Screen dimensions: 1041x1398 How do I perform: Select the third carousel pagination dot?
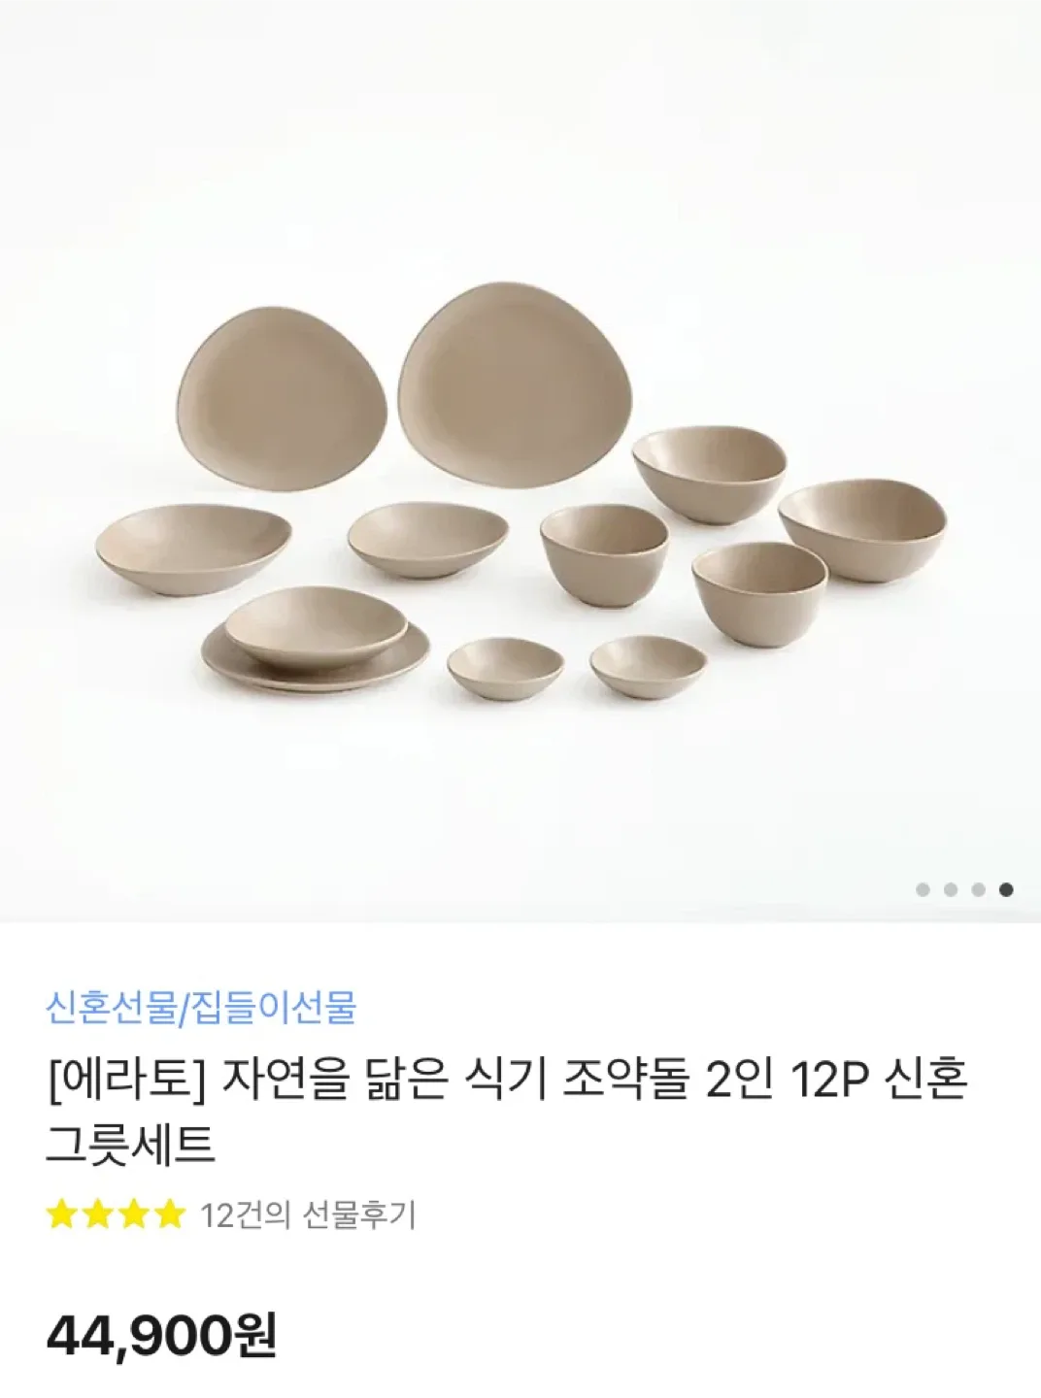point(979,889)
